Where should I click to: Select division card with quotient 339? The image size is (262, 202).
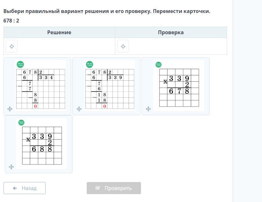(106, 86)
